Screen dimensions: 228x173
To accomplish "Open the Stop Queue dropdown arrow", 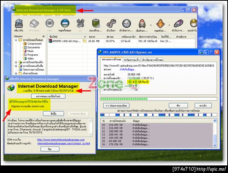I will pos(169,25).
